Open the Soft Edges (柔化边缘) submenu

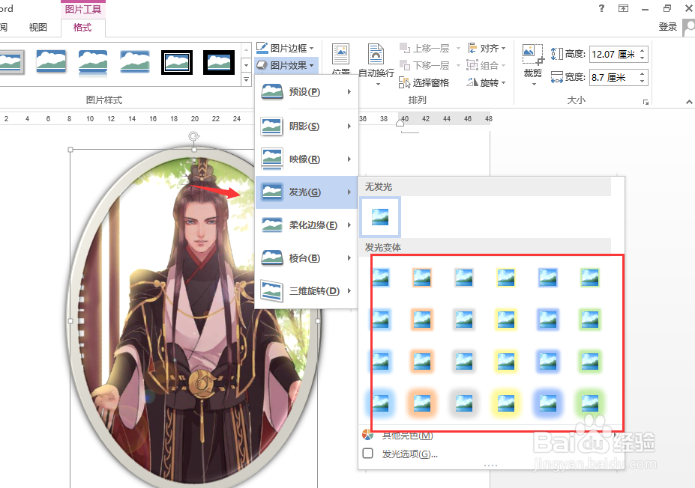tap(307, 225)
